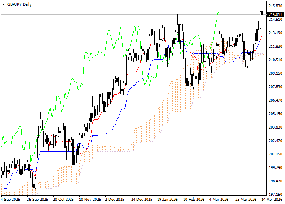285x204 pixels.
Task: Click the 206.470 price axis label
Action: pyautogui.click(x=275, y=100)
